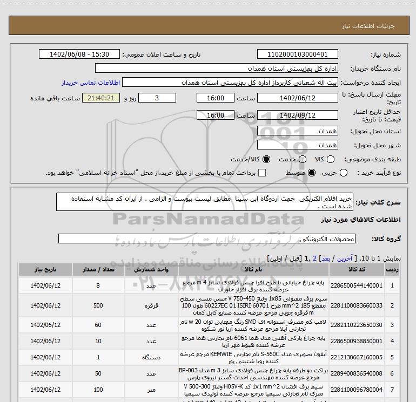Select item code 2212130667160005
Screen dimensions: 416x402
point(357,357)
